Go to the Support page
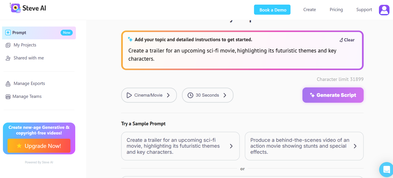Screen dimensions: 393x178 [364, 10]
